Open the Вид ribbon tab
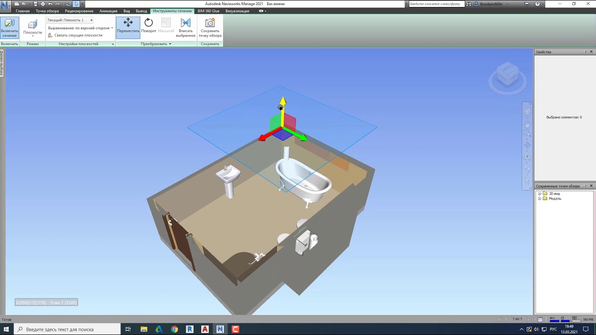The height and width of the screenshot is (335, 596). (x=127, y=11)
